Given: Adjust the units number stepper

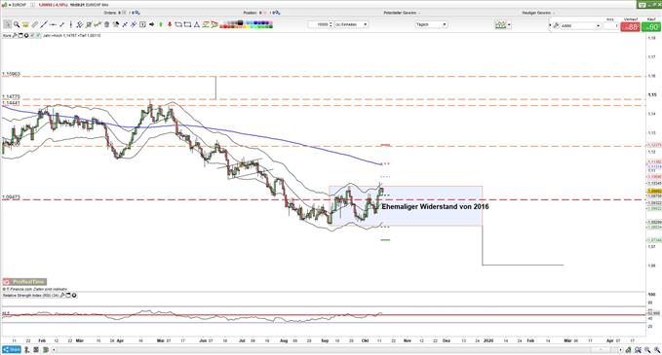Looking at the screenshot, I should tap(331, 24).
